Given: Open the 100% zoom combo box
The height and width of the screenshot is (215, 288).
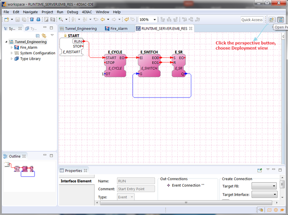Looking at the screenshot, I should (148, 20).
